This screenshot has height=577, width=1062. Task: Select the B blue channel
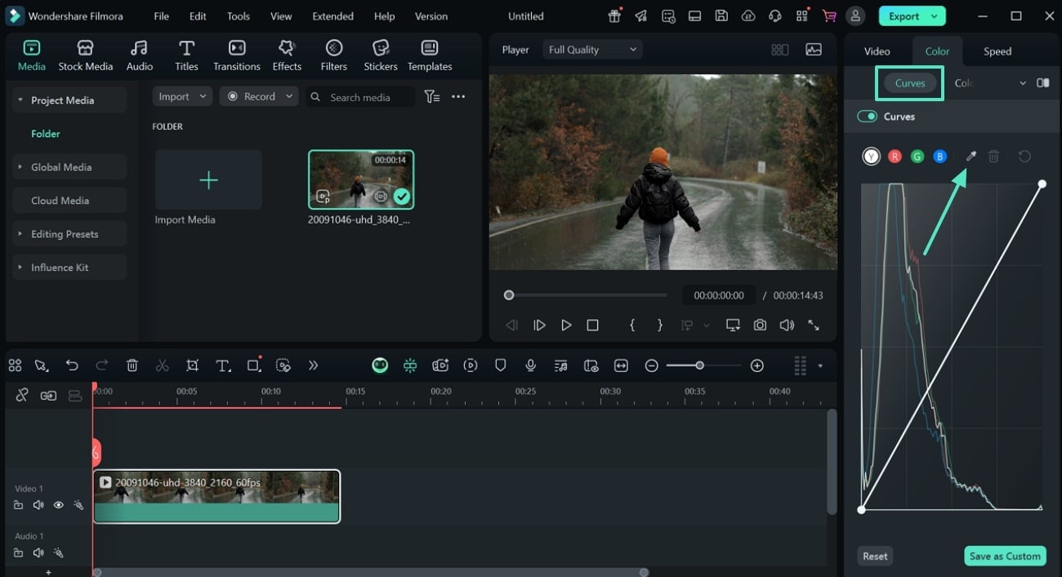940,156
